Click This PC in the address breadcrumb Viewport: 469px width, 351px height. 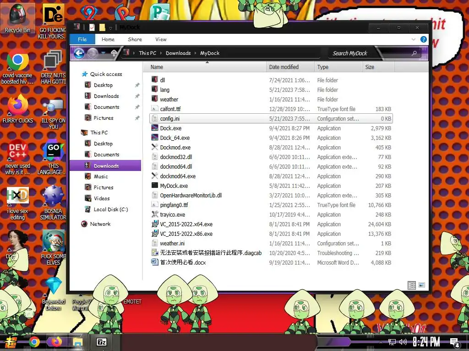coord(147,53)
